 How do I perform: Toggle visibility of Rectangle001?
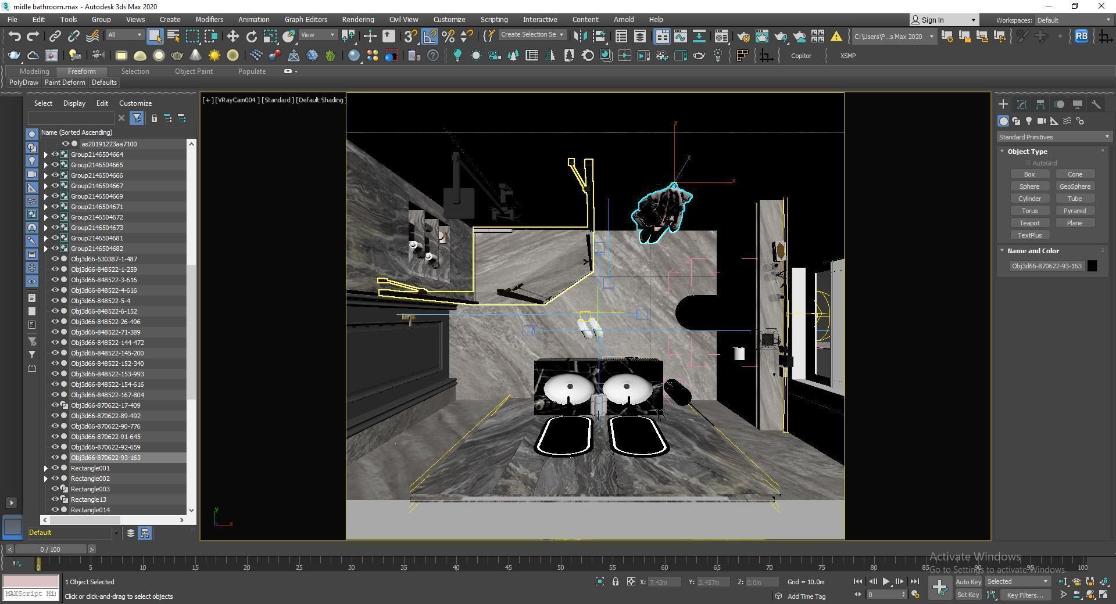[x=55, y=468]
